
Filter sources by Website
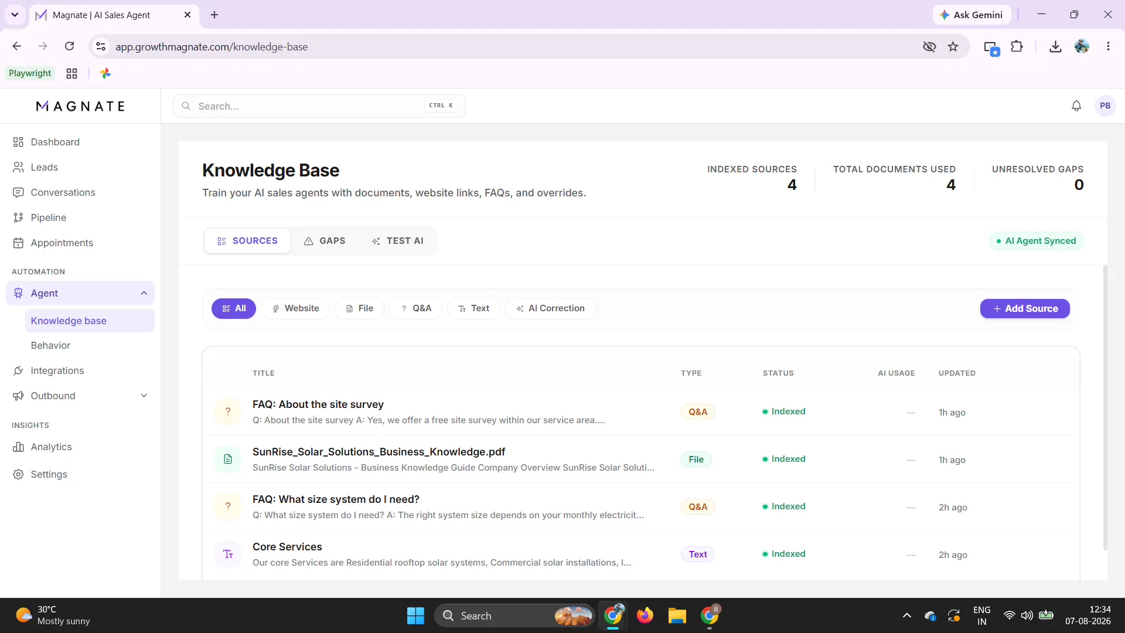tap(295, 308)
